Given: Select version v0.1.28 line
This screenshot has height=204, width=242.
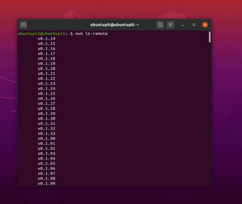Looking at the screenshot, I should click(46, 109).
